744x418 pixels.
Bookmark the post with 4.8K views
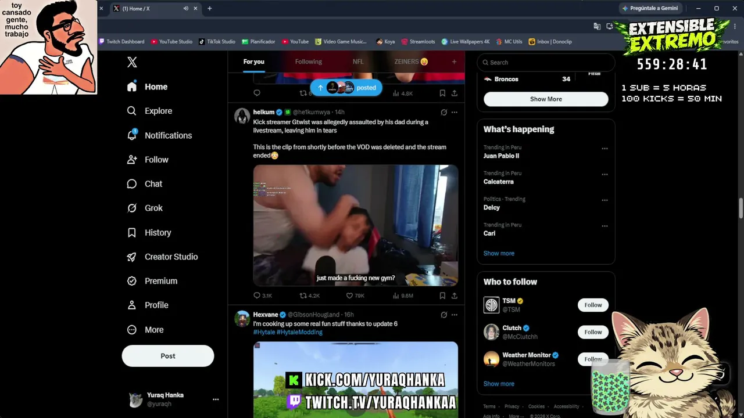coord(442,93)
